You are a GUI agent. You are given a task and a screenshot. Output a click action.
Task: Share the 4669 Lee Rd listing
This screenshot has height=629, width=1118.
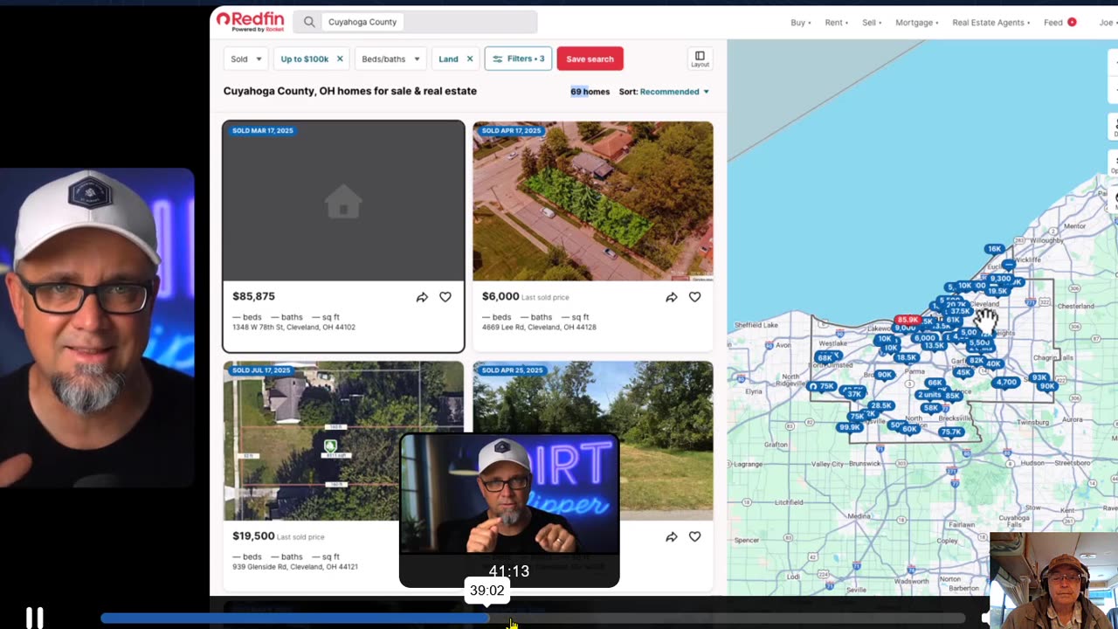(671, 297)
